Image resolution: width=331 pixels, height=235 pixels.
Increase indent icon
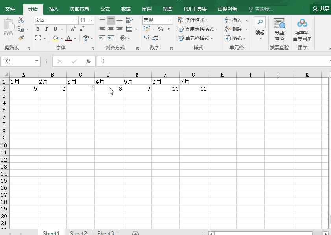111,38
